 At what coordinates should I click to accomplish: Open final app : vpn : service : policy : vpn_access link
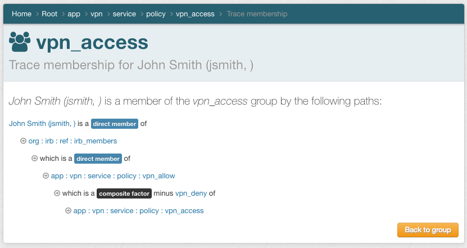tap(138, 211)
